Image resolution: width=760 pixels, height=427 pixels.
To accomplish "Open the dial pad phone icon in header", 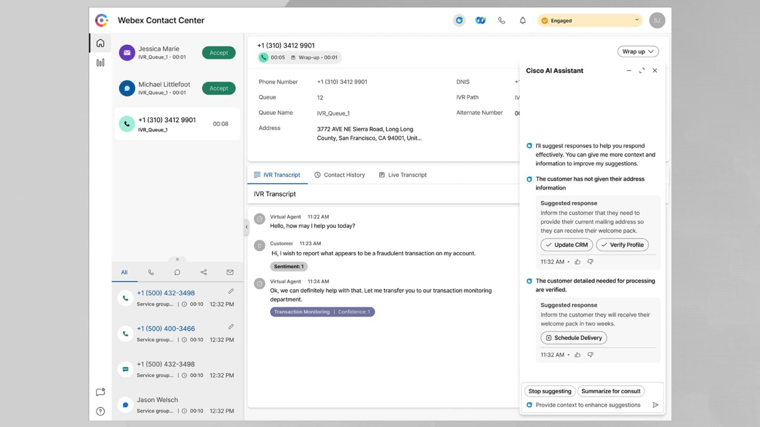I will [502, 20].
